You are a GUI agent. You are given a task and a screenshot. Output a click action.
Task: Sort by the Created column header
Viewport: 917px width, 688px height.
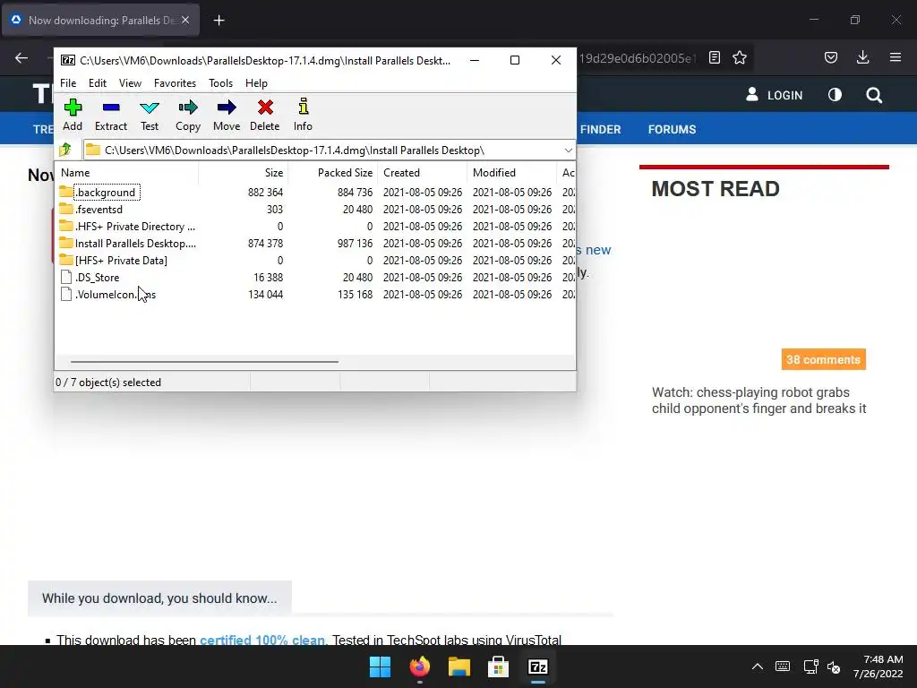click(423, 173)
